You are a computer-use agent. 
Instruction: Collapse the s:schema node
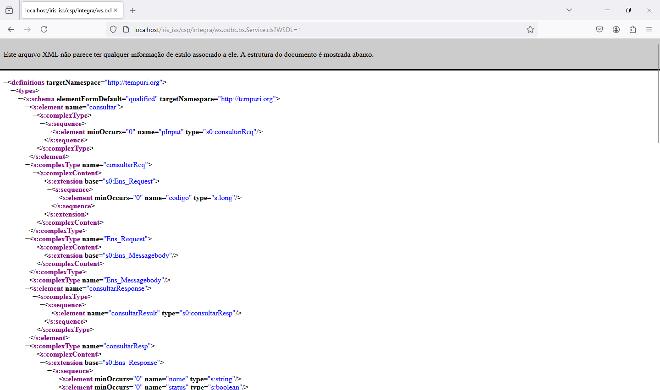tap(20, 99)
